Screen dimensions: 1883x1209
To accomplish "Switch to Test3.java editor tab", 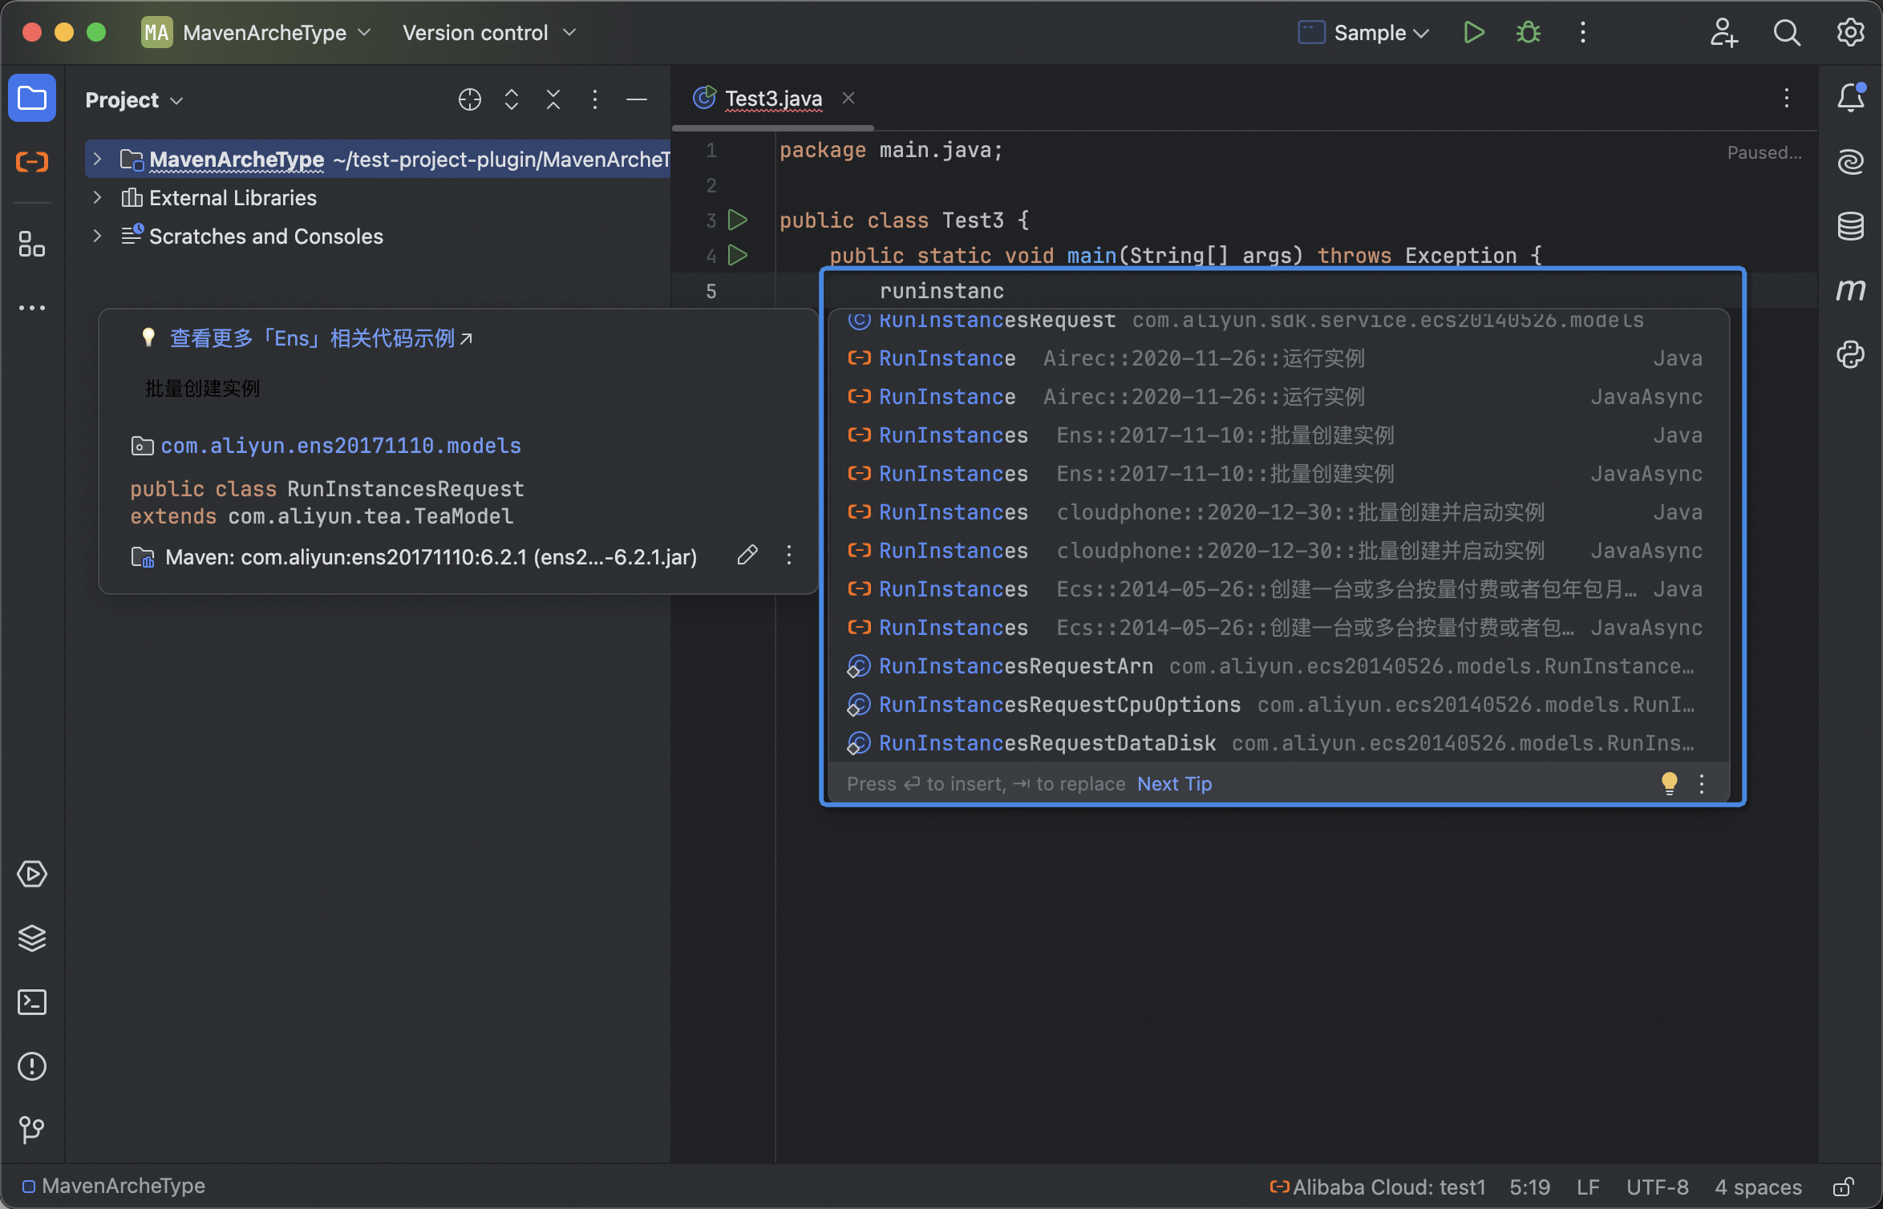I will pyautogui.click(x=773, y=98).
